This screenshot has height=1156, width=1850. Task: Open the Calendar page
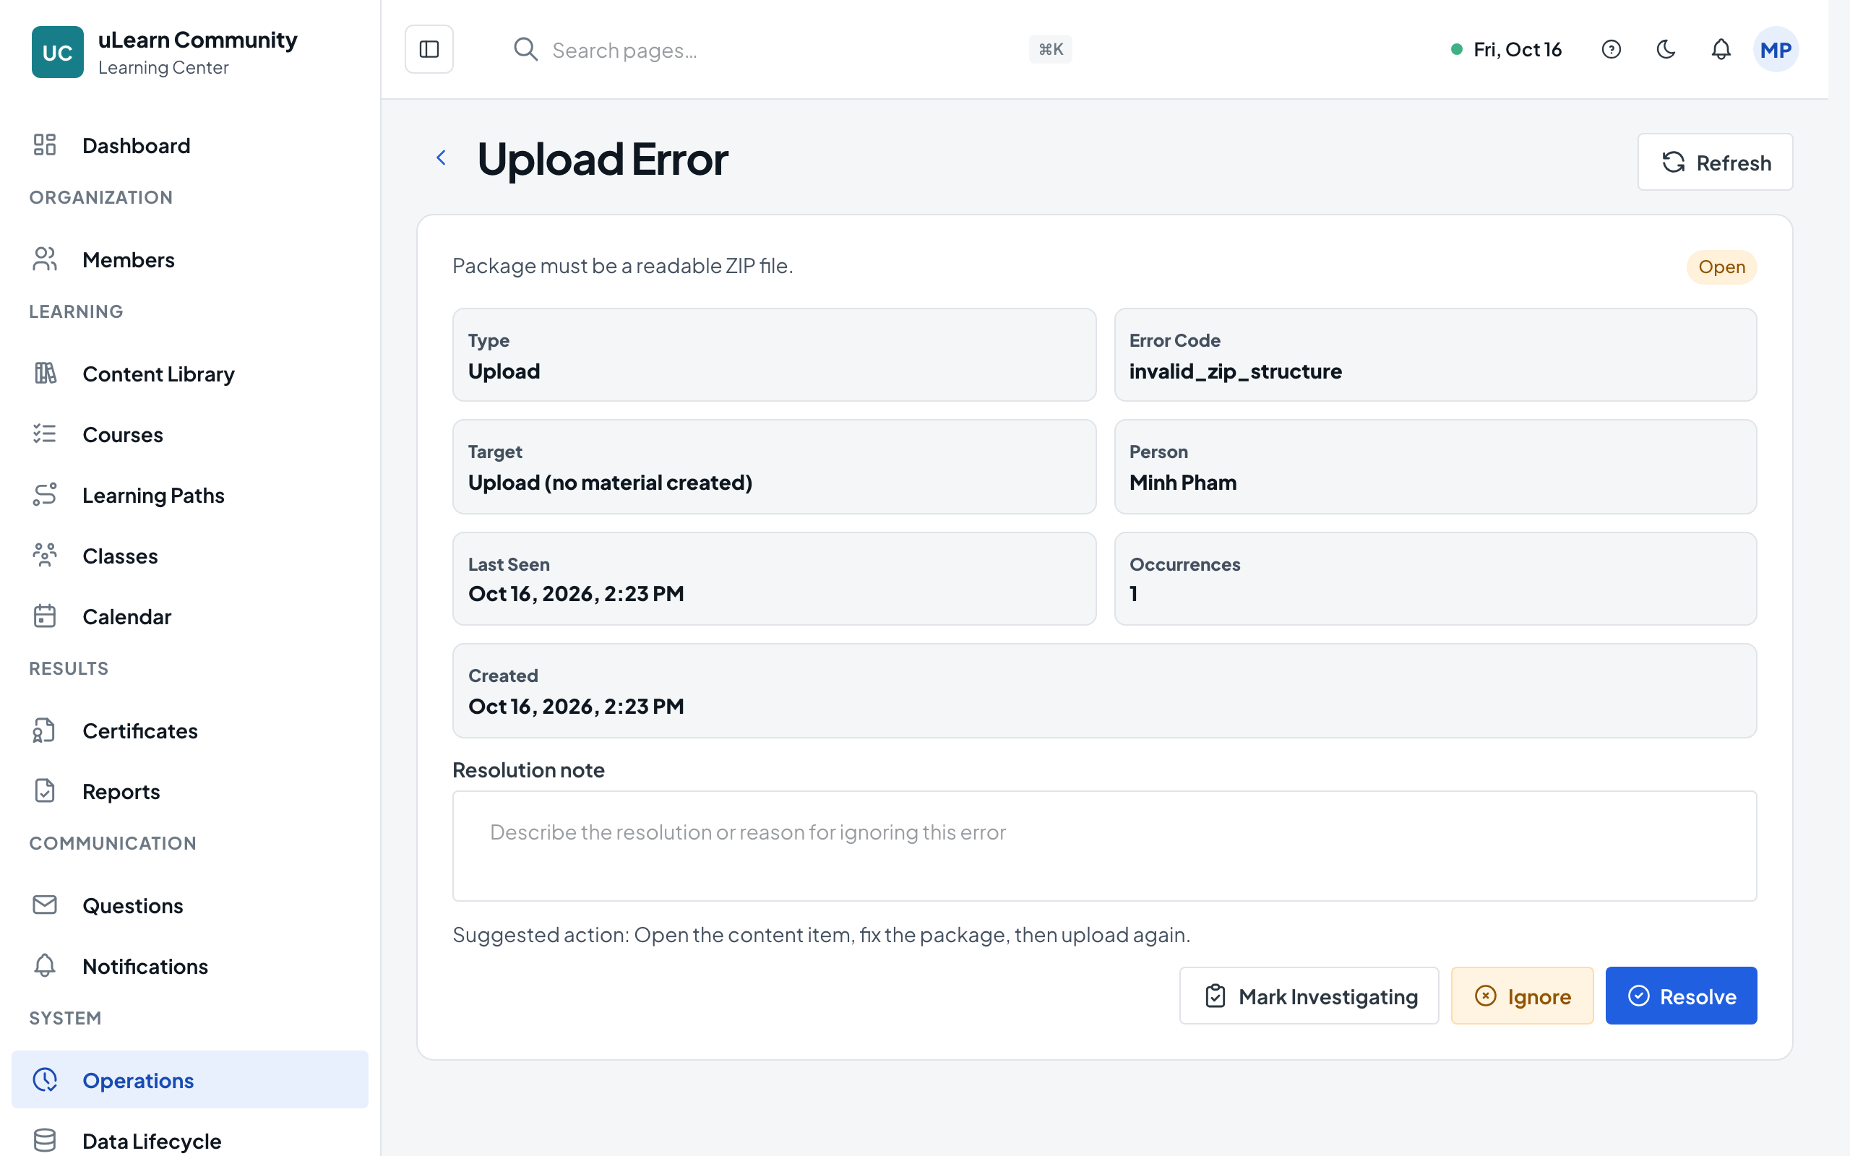189,616
